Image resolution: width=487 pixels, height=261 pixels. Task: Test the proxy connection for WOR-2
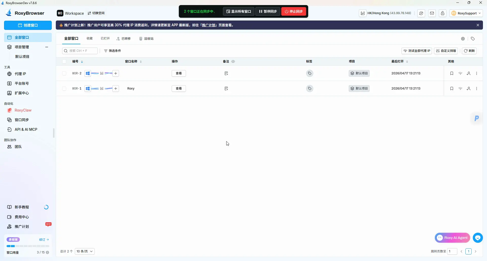pos(460,73)
